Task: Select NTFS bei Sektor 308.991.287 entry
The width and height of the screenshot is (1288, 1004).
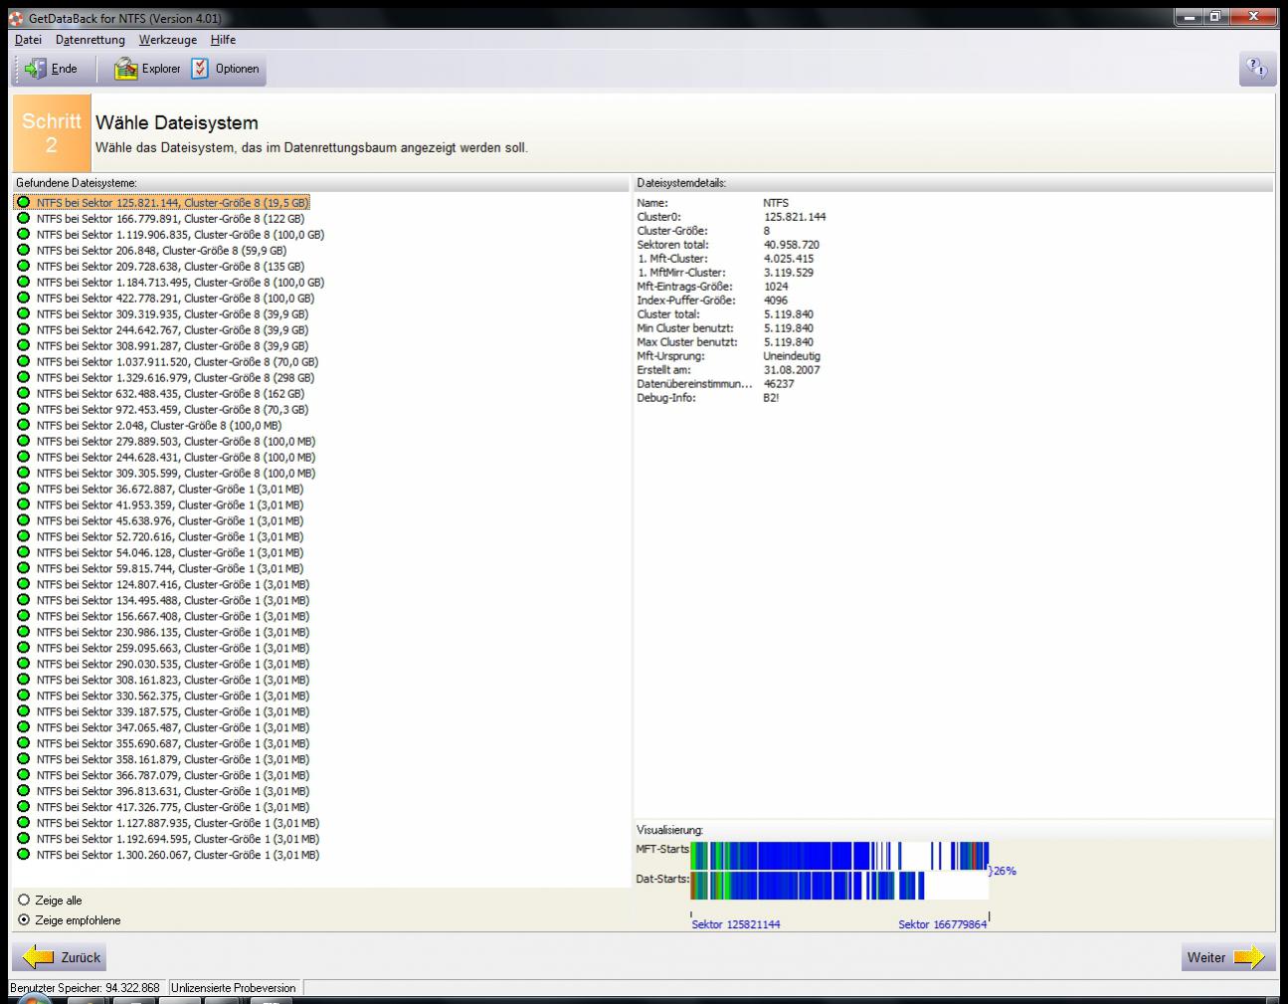Action: 163,346
